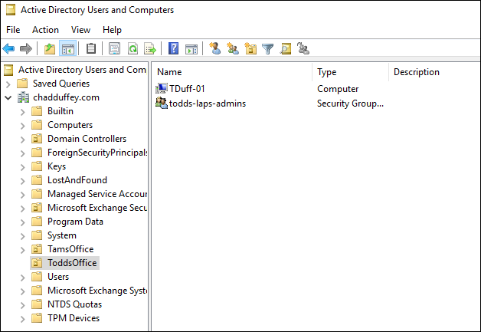Click the Domain Controllers OU folder icon
Screen dimensions: 481x332
click(x=37, y=139)
